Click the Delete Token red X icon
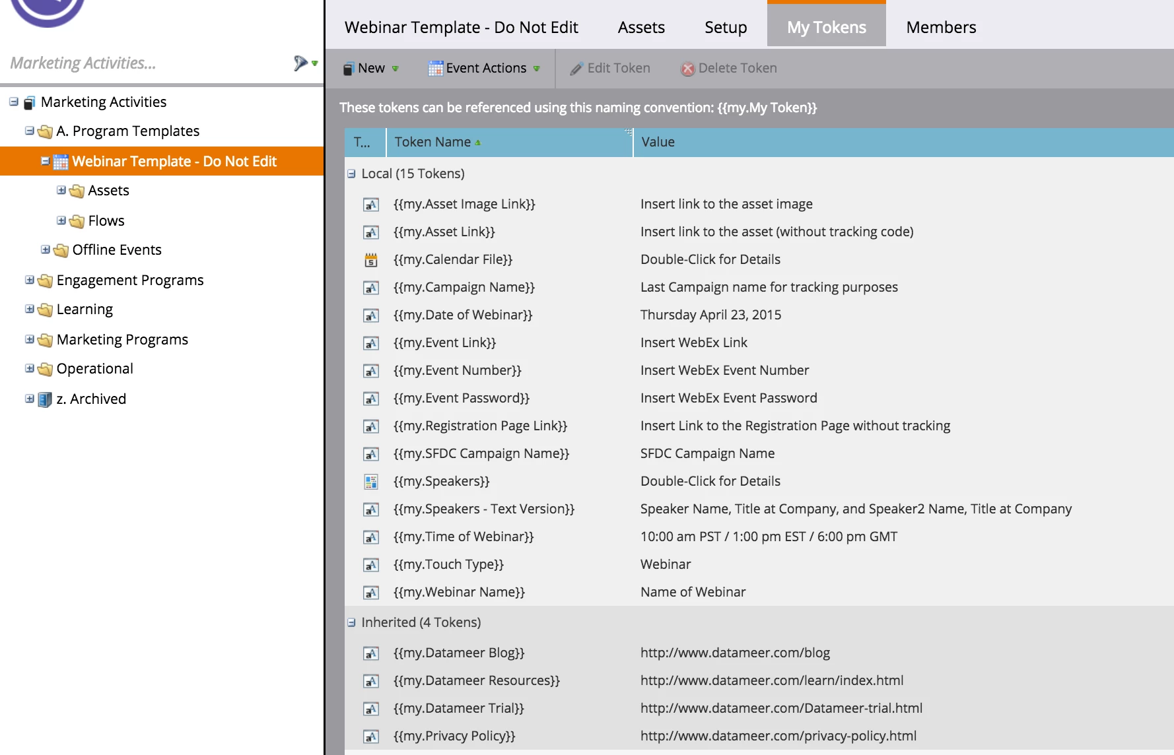Screen dimensions: 1174x755 pyautogui.click(x=687, y=69)
